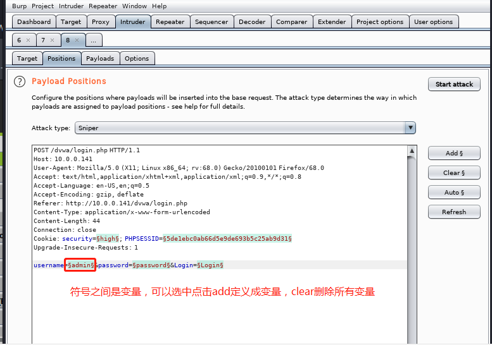Switch to the top-level Repeater tab
This screenshot has height=345, width=492.
[170, 21]
